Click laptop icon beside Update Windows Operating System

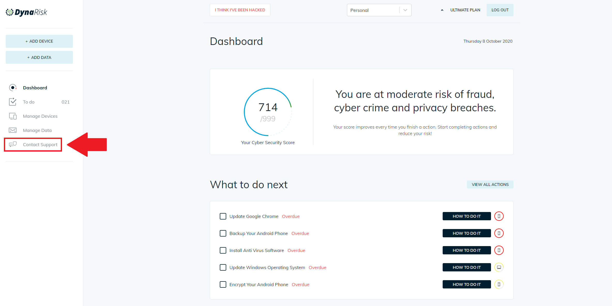coord(499,267)
